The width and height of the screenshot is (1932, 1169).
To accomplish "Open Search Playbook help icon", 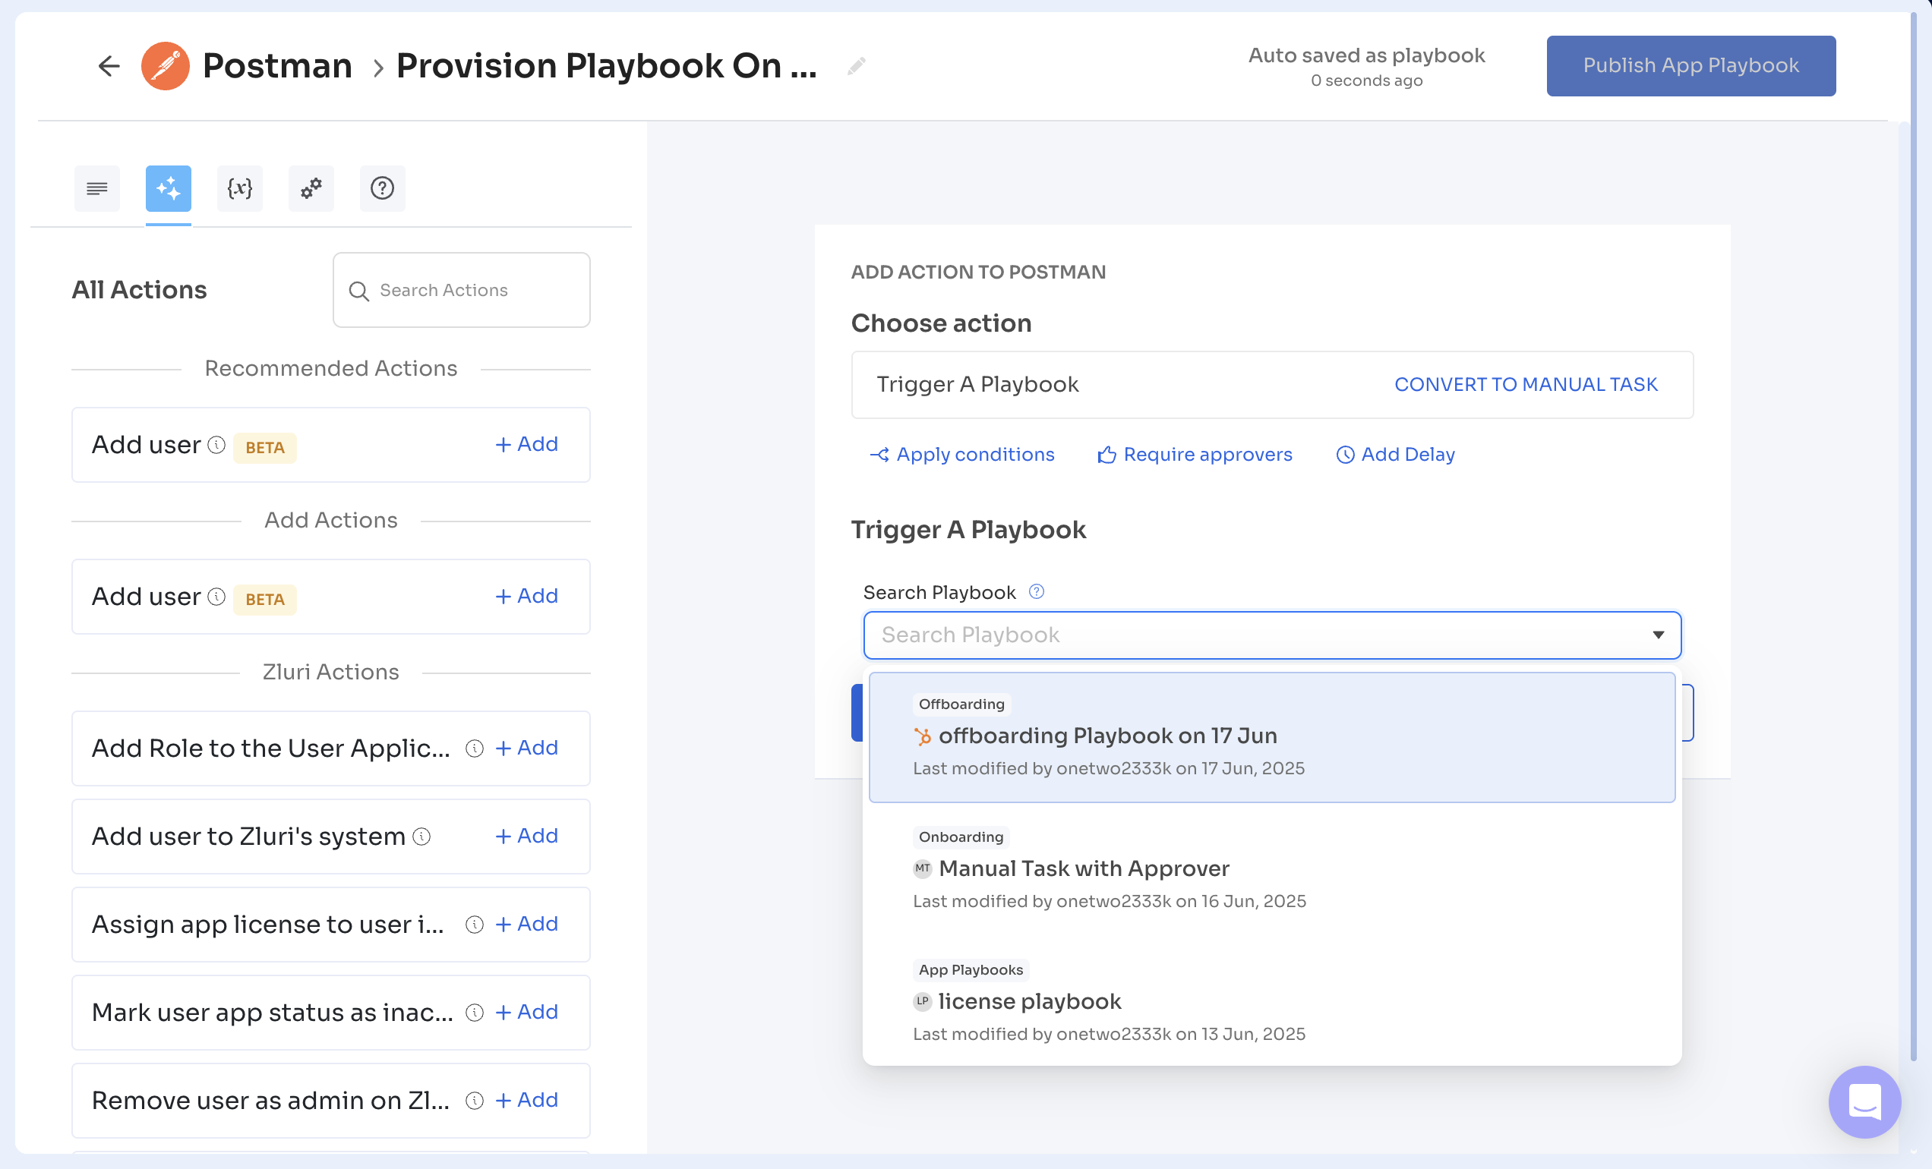I will 1037,592.
